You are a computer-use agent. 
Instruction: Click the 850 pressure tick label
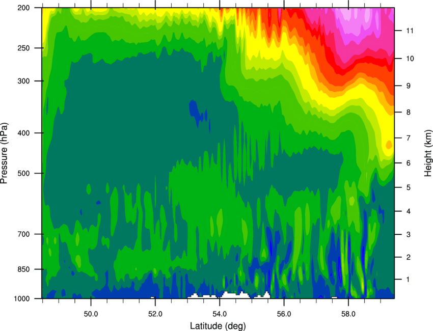pos(23,269)
